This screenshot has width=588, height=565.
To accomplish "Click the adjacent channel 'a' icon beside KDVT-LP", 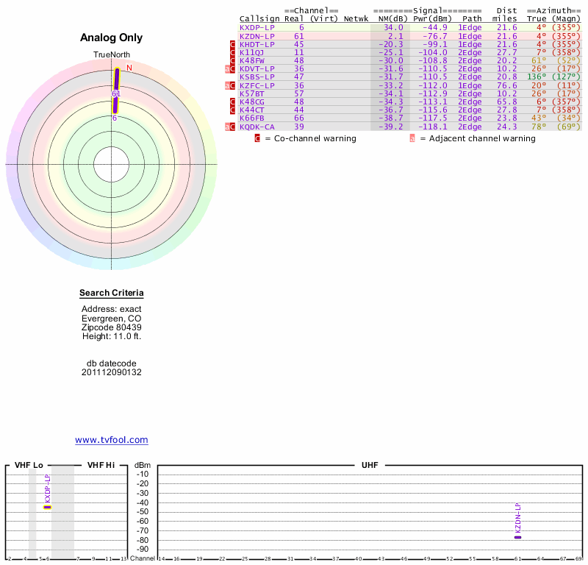I will [x=227, y=69].
